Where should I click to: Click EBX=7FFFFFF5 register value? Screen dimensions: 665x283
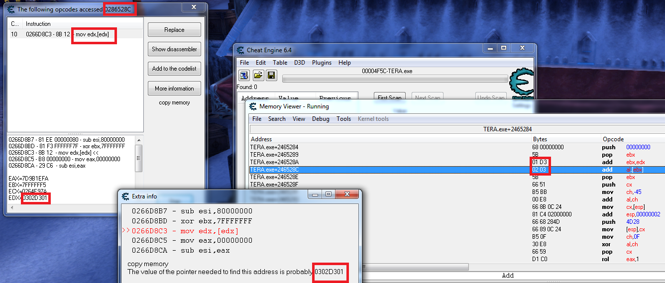[27, 185]
